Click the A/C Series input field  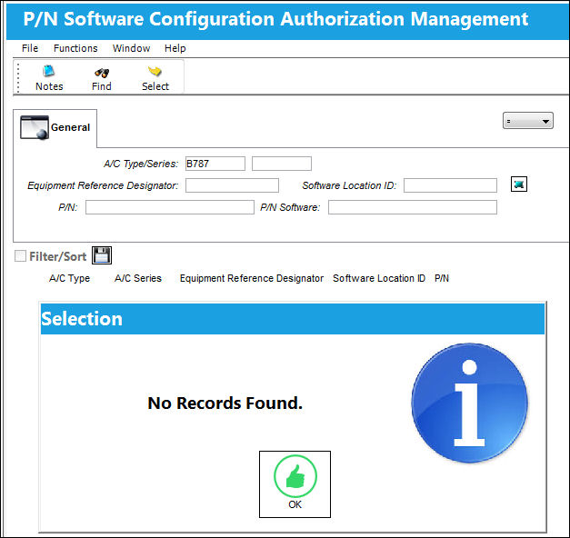pyautogui.click(x=282, y=164)
